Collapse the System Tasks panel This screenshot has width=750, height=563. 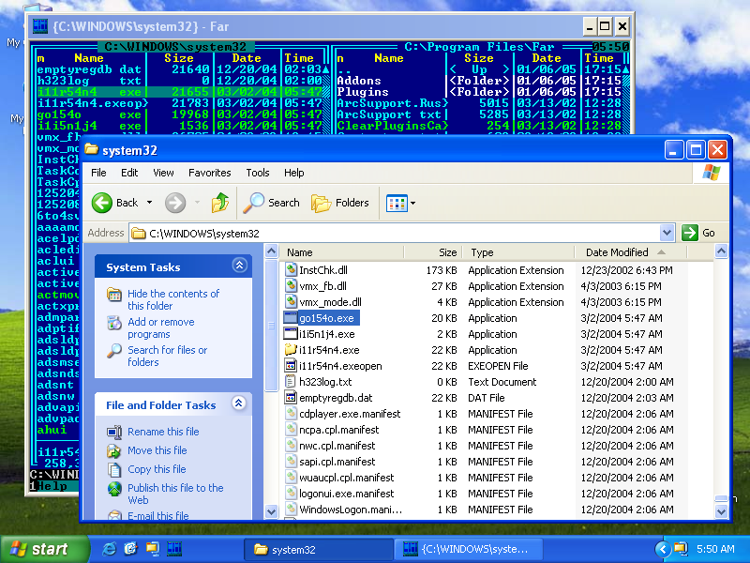(239, 266)
